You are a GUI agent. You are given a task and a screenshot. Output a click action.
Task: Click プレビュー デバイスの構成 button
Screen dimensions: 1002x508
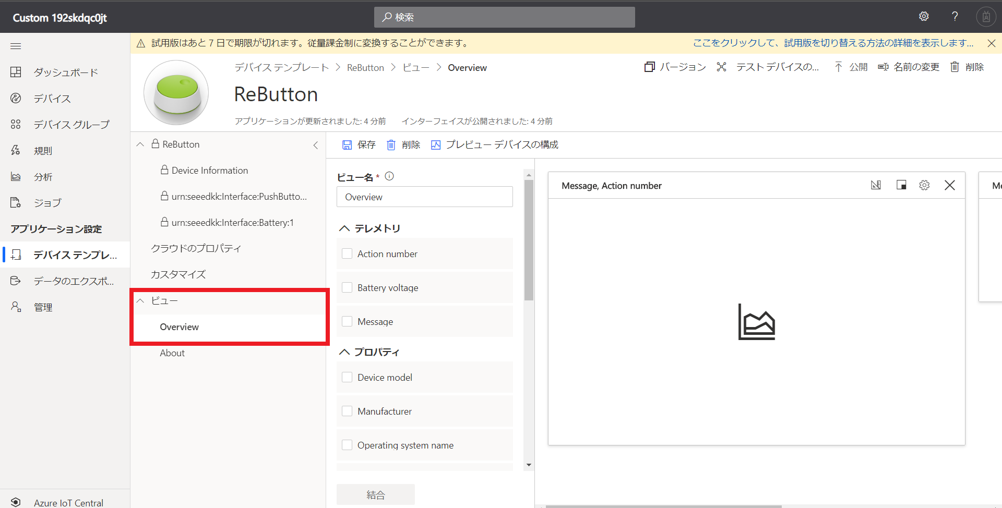(494, 145)
